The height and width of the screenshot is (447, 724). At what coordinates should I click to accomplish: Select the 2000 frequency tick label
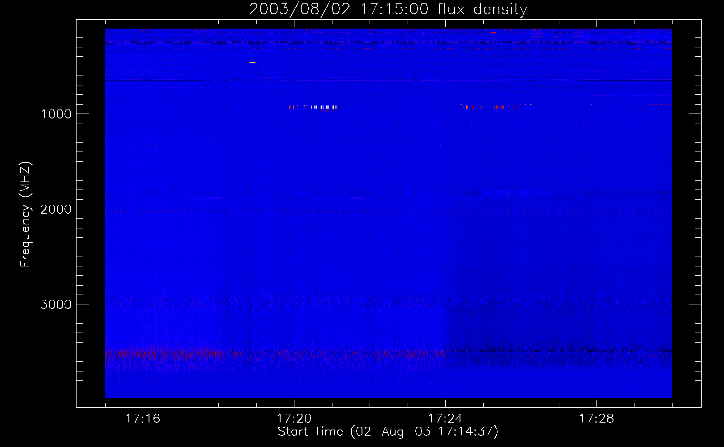coord(56,209)
